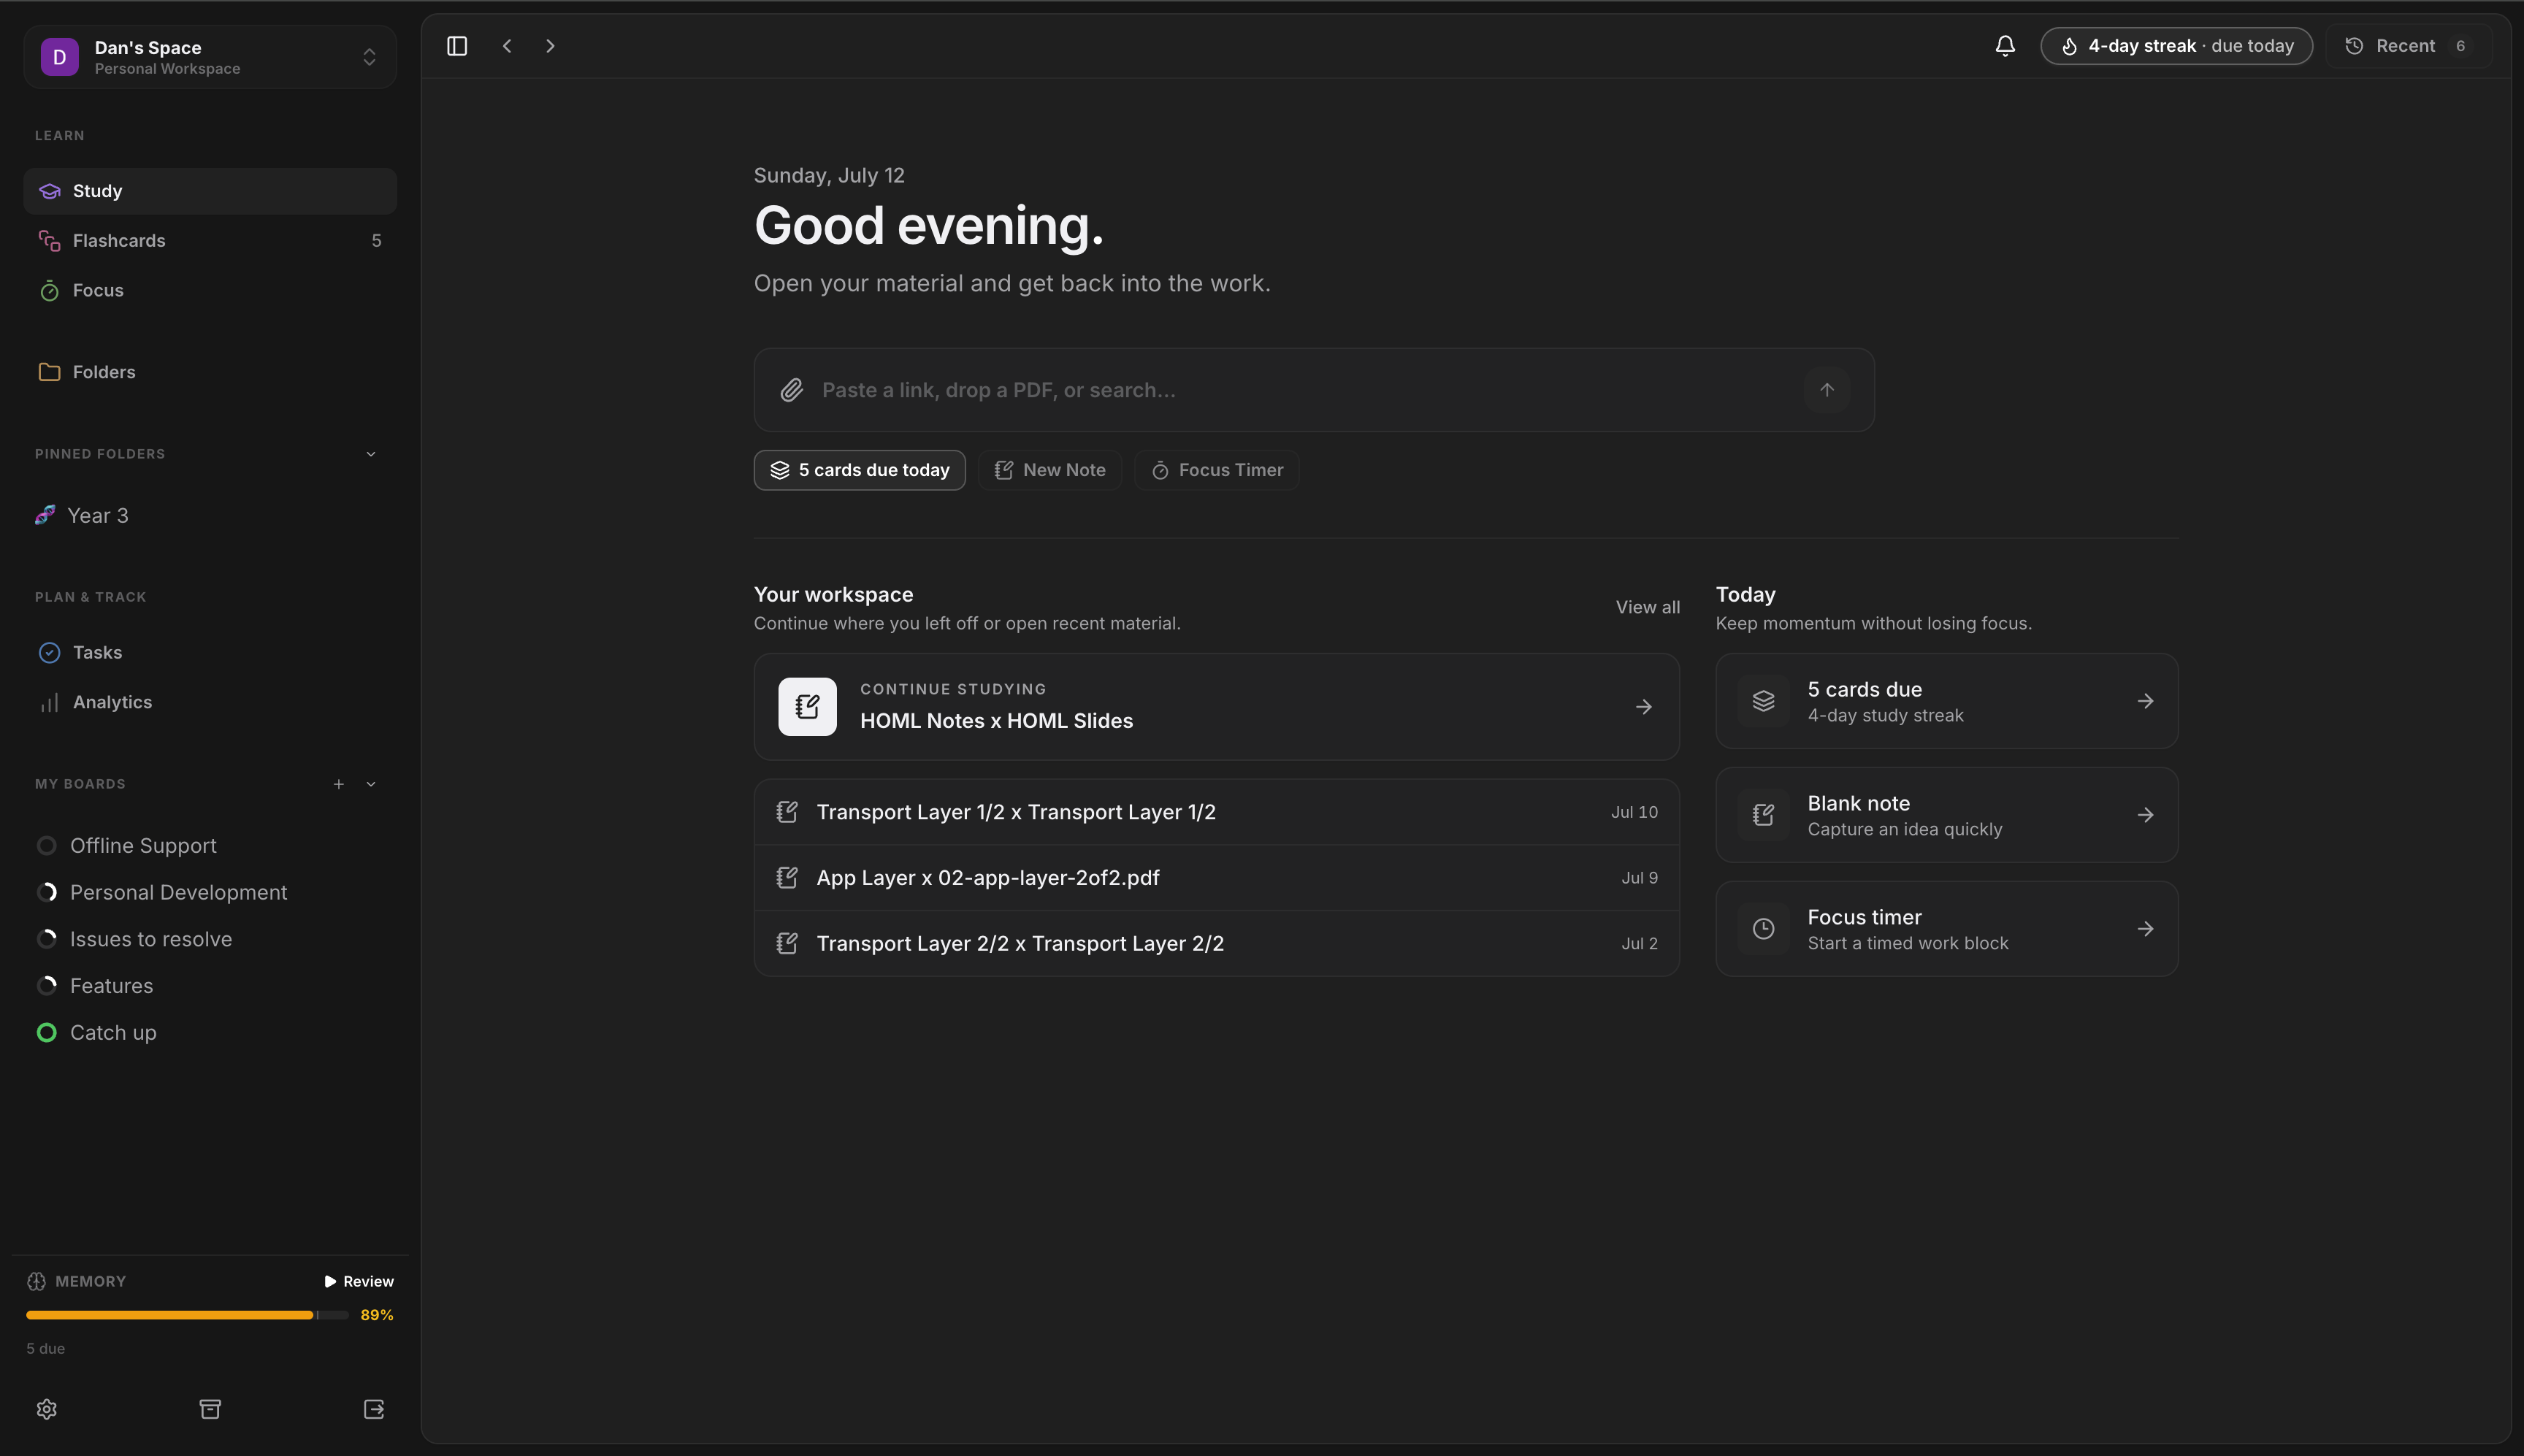
Task: Open HOML Notes x HOML Slides title
Action: (996, 721)
